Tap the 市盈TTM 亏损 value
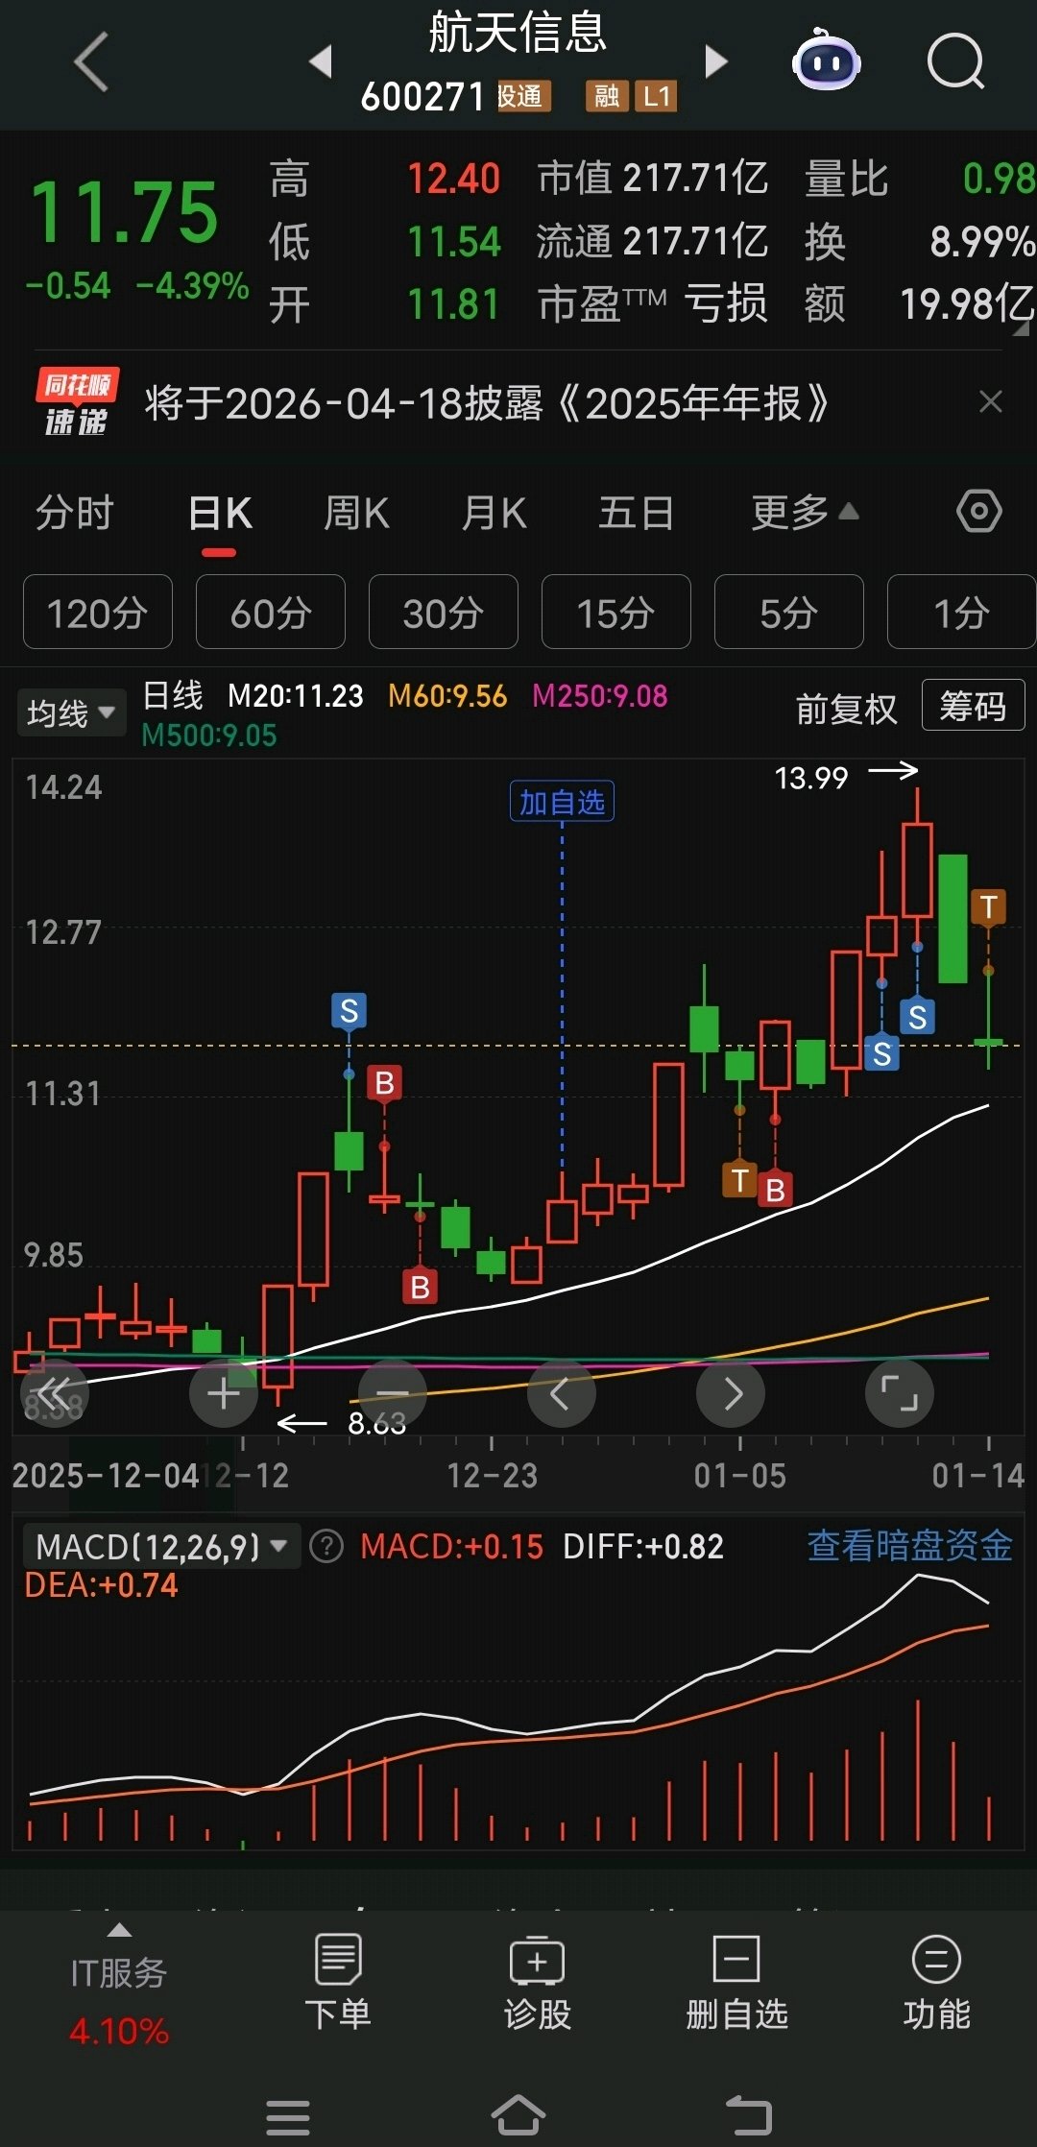Image resolution: width=1037 pixels, height=2147 pixels. (x=653, y=304)
